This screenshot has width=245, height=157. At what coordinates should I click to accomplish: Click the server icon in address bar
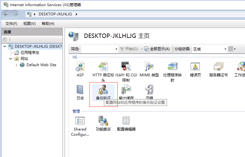tap(29, 14)
